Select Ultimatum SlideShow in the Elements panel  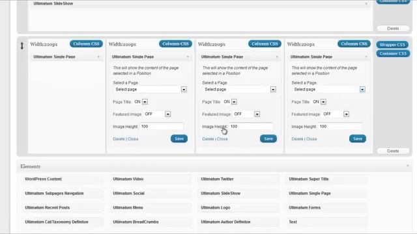click(x=238, y=194)
